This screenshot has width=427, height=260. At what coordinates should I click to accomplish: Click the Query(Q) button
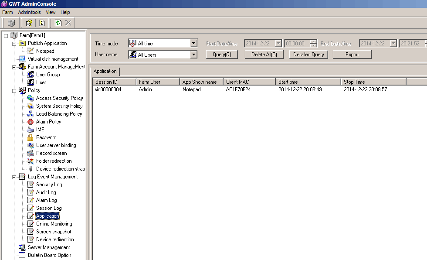(225, 55)
